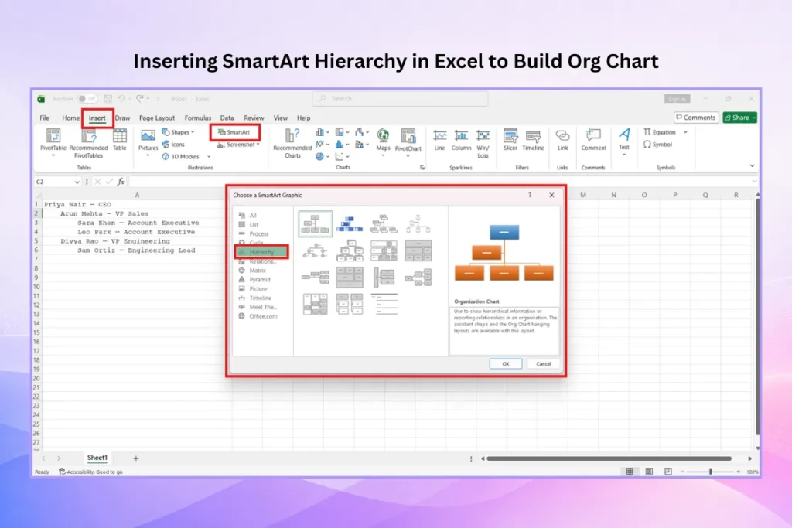
Task: Select the Matrix category
Action: tap(254, 271)
